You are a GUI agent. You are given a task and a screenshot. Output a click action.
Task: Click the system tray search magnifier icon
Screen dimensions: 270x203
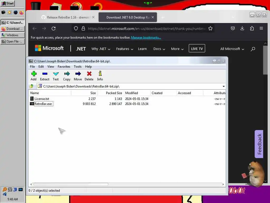tap(5, 189)
